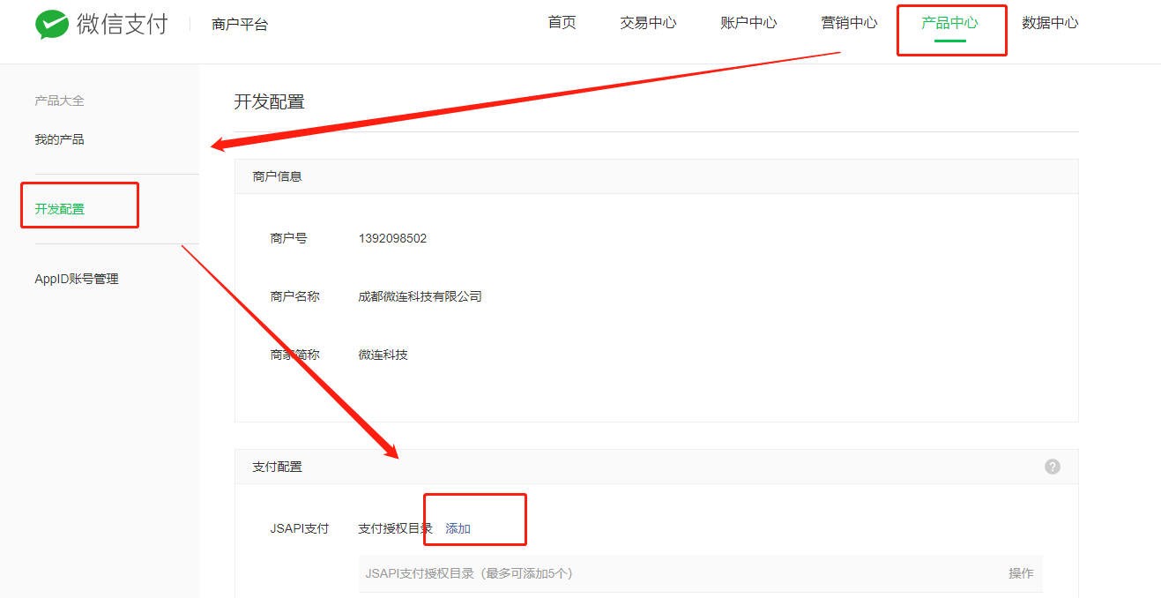Click the short name value 微连科技

tap(383, 355)
